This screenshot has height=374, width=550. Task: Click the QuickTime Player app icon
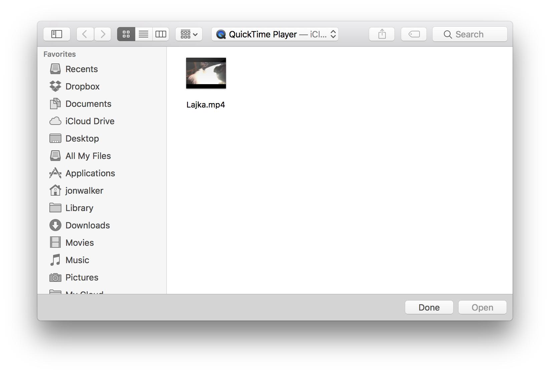click(x=221, y=34)
